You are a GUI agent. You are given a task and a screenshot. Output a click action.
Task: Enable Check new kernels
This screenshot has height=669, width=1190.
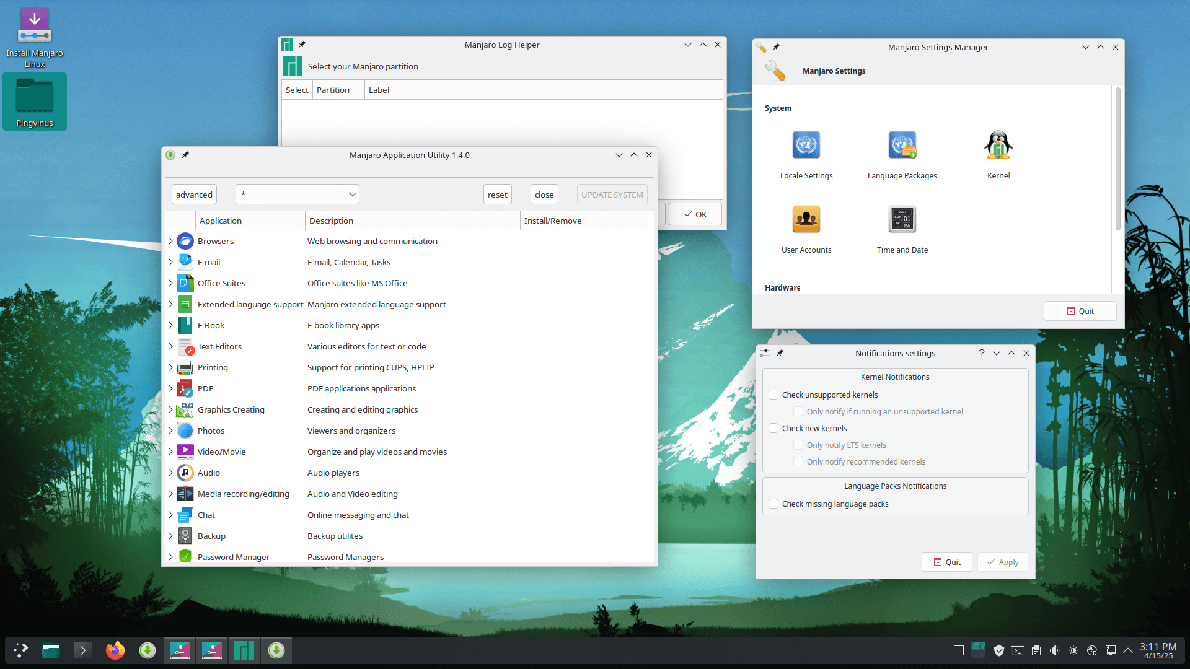773,428
